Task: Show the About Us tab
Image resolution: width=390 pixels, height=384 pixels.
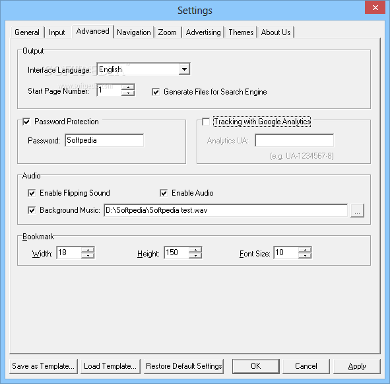Action: click(276, 32)
